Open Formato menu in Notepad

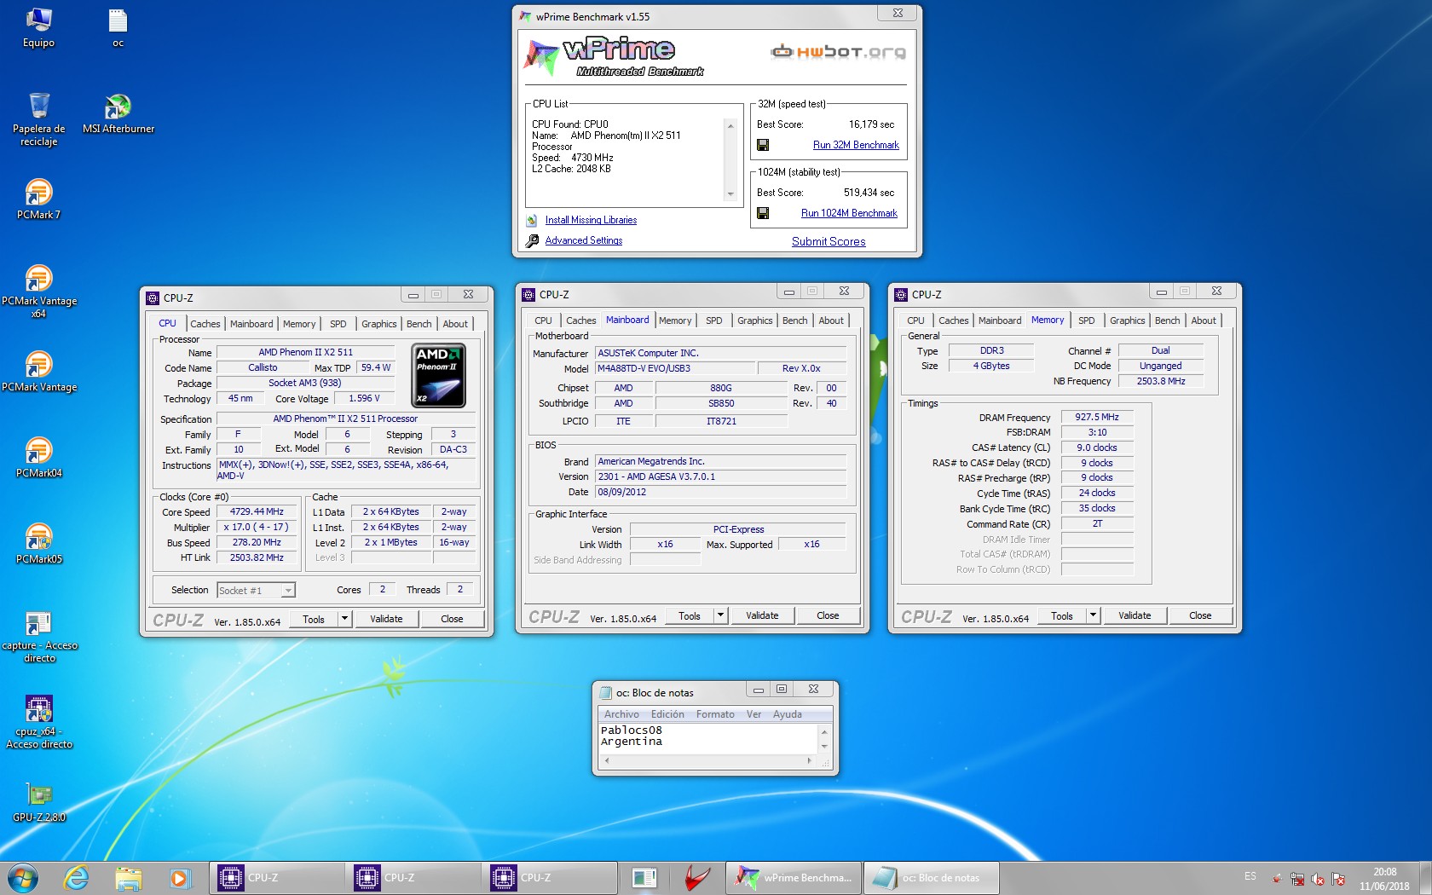point(715,714)
